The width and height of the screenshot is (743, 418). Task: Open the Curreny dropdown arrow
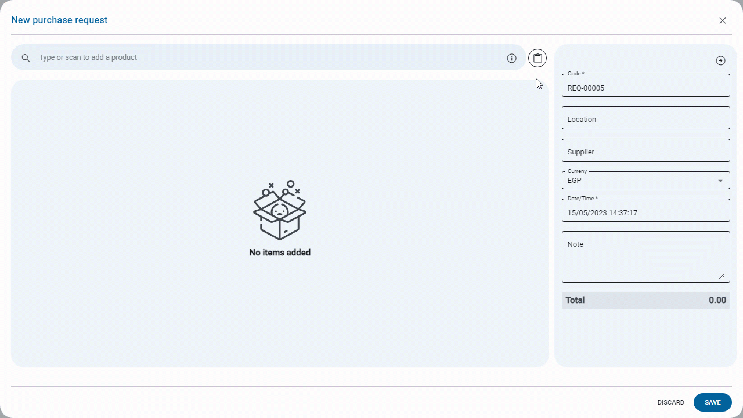(720, 181)
